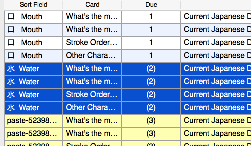Click the second Water row's What's the m… cell
Viewport: 251px width, 146px height.
pyautogui.click(x=92, y=82)
